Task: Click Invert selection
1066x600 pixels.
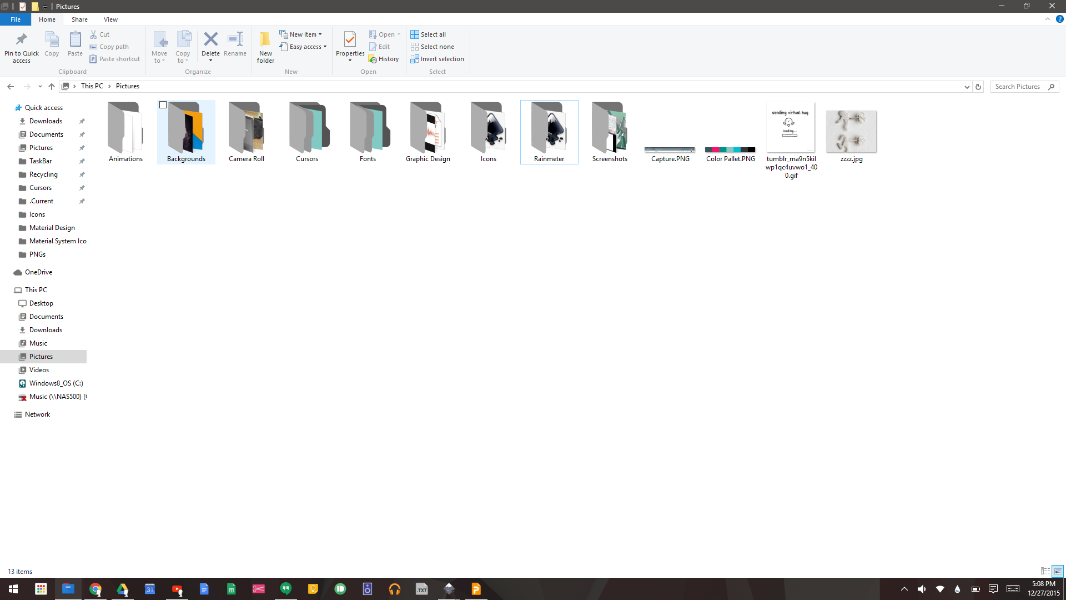Action: (x=438, y=59)
